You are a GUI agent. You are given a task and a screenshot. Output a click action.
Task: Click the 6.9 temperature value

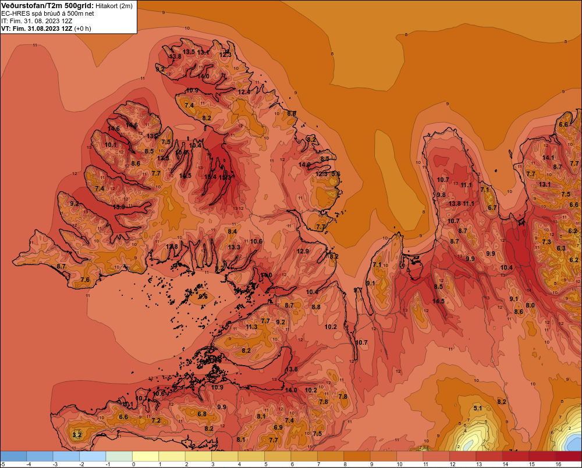click(x=278, y=427)
